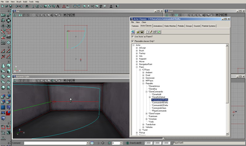Screen dimensions: 246x146
Task: Click the Build Paths icon
Action: click(93, 6)
